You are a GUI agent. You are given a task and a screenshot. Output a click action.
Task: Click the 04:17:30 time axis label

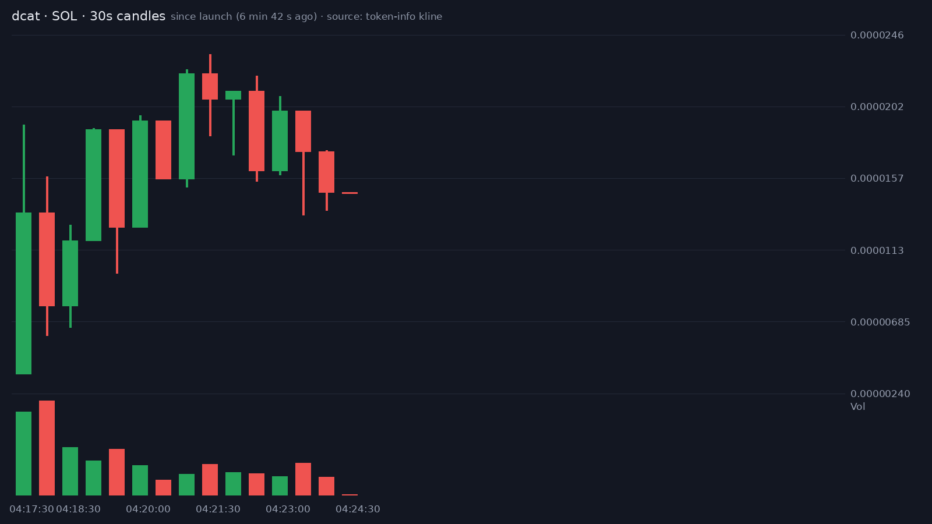coord(31,509)
